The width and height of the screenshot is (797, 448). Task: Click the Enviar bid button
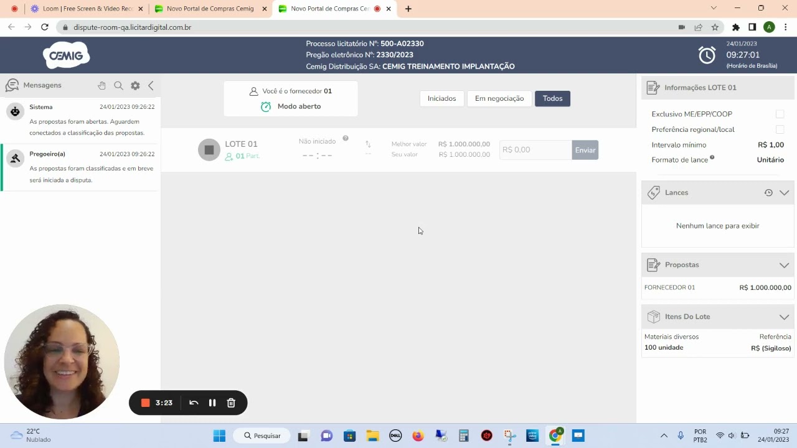pyautogui.click(x=585, y=150)
